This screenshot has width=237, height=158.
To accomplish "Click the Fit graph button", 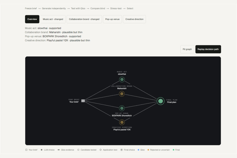I will 187,49.
